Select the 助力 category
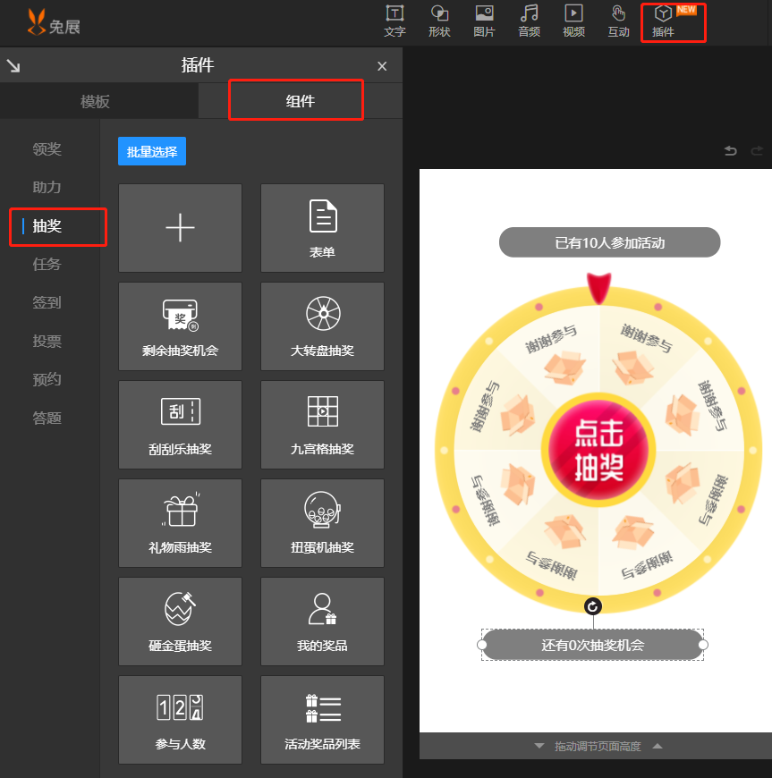This screenshot has width=772, height=778. 47,187
